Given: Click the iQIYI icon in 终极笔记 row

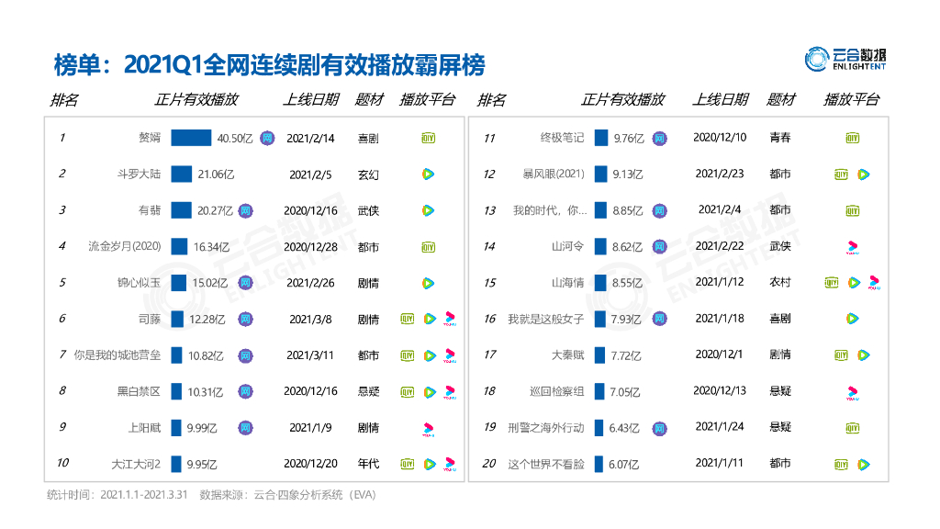Looking at the screenshot, I should [x=853, y=138].
